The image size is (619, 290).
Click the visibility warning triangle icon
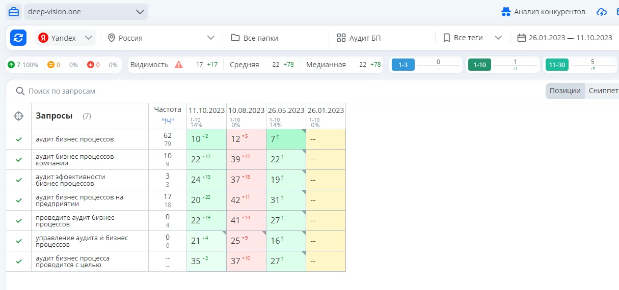(178, 65)
